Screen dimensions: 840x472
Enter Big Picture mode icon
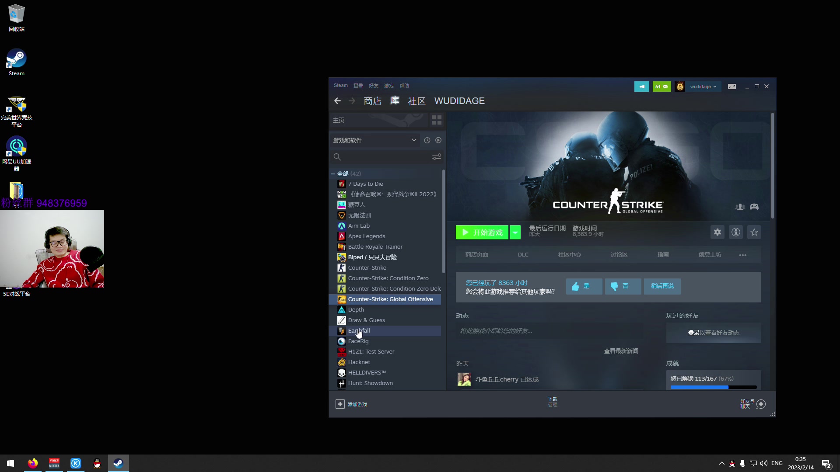pos(732,87)
